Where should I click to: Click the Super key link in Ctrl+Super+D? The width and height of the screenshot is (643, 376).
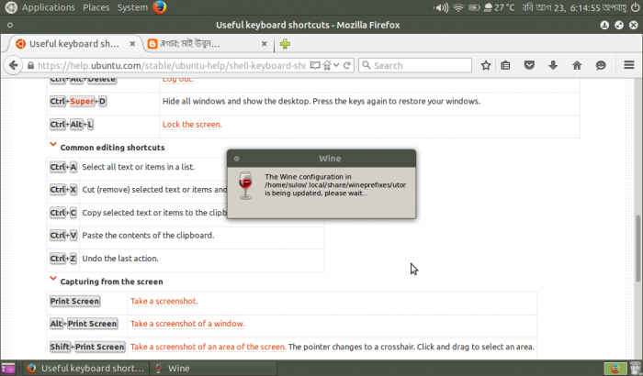pyautogui.click(x=82, y=101)
